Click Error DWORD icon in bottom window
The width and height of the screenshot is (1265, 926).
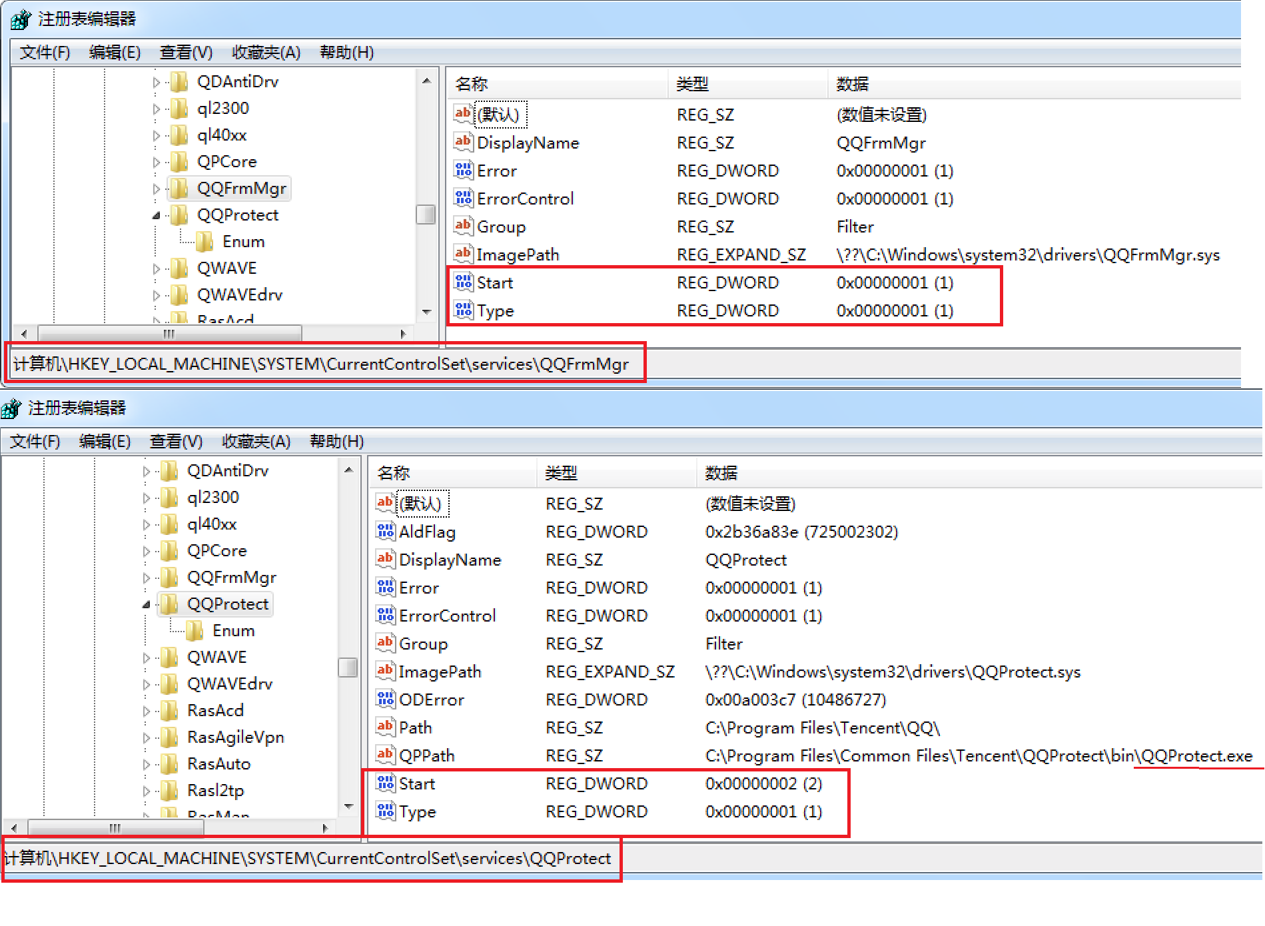tap(385, 587)
